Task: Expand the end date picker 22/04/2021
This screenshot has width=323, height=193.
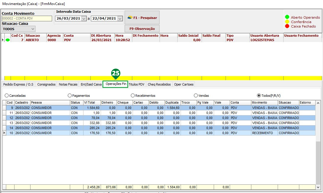Action: (x=120, y=18)
